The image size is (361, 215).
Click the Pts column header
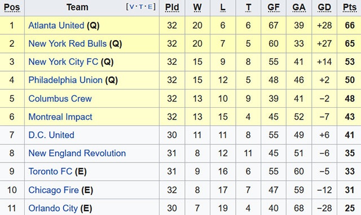(350, 7)
